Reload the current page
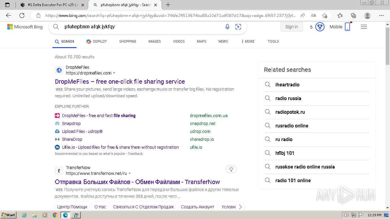This screenshot has width=390, height=219. 22,16
